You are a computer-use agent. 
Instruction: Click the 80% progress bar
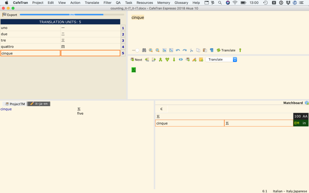click(x=72, y=15)
